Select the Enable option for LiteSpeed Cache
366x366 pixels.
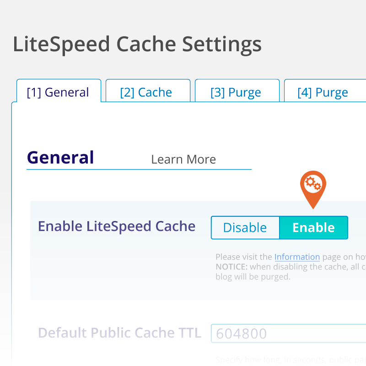click(313, 227)
